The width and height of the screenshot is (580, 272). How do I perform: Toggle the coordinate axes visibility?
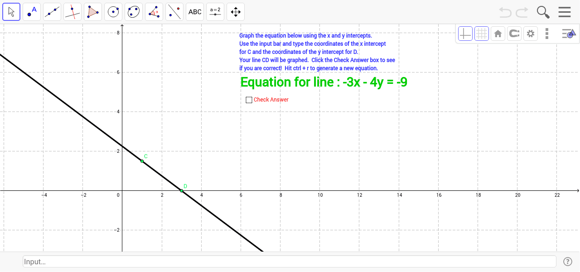click(465, 33)
